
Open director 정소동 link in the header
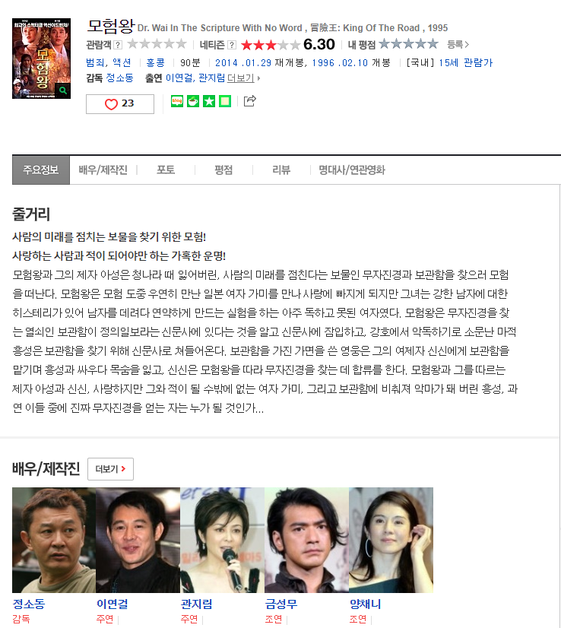point(120,78)
